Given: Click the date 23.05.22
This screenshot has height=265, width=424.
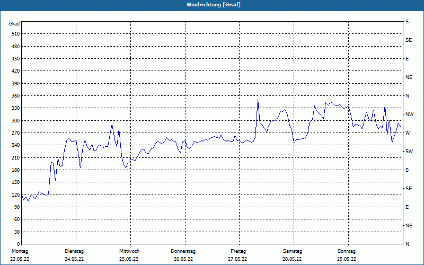Looking at the screenshot, I should coord(20,259).
